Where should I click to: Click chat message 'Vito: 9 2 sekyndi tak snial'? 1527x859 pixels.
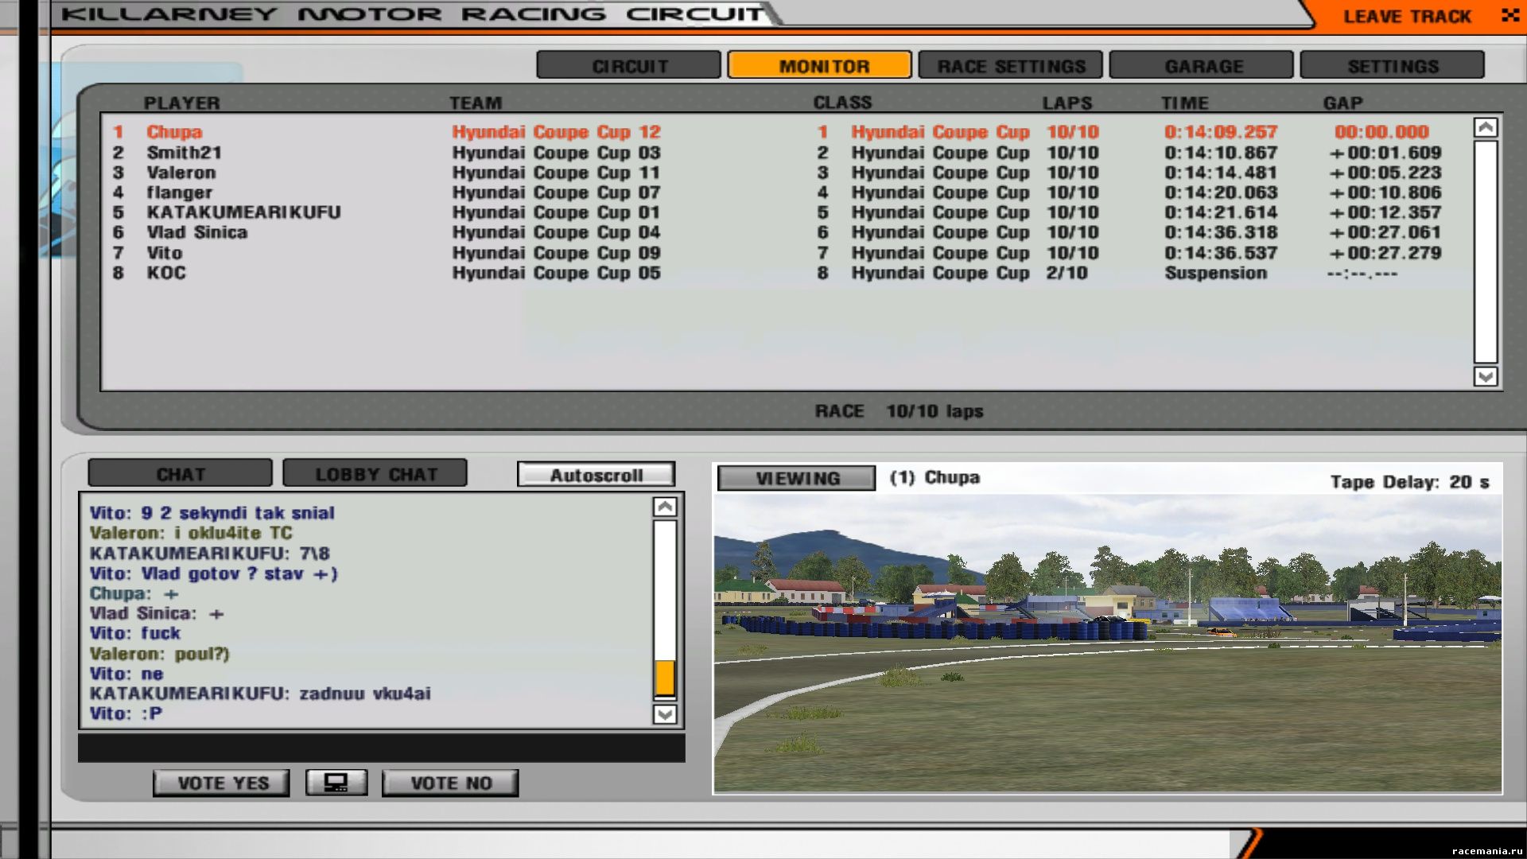(x=212, y=513)
